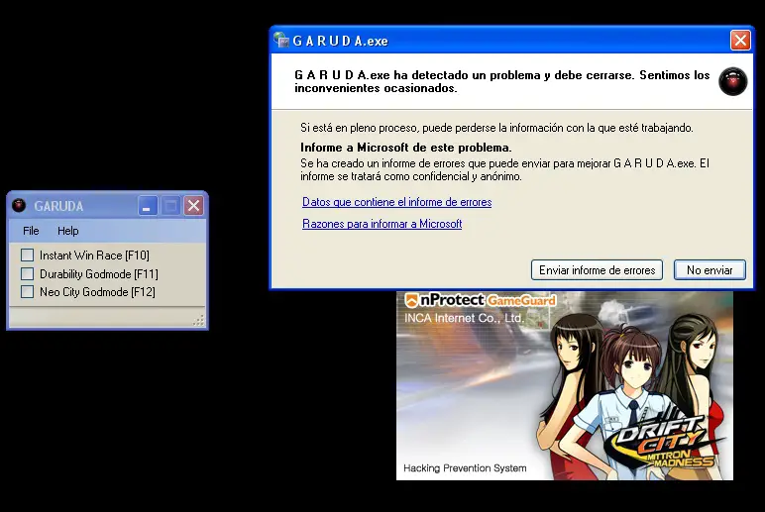Click the 'Durability Godmode [F11]' label
This screenshot has height=512, width=765.
[99, 274]
